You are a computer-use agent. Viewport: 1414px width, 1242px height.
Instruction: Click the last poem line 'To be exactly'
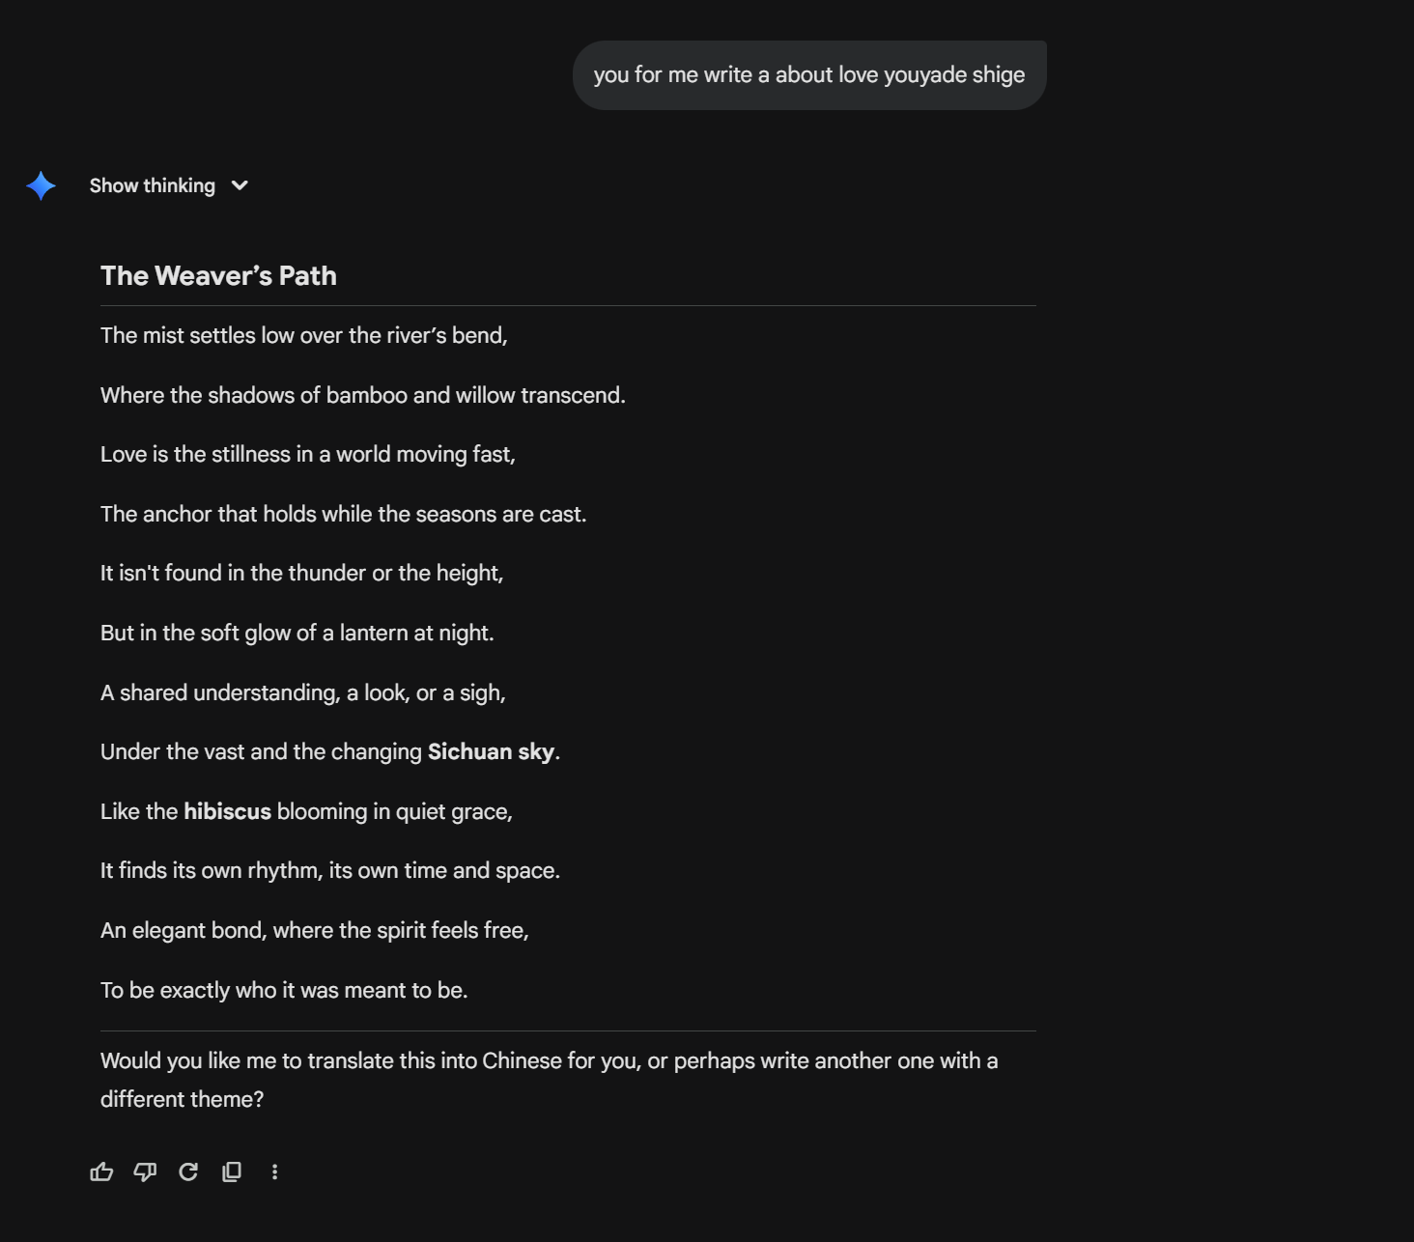284,990
